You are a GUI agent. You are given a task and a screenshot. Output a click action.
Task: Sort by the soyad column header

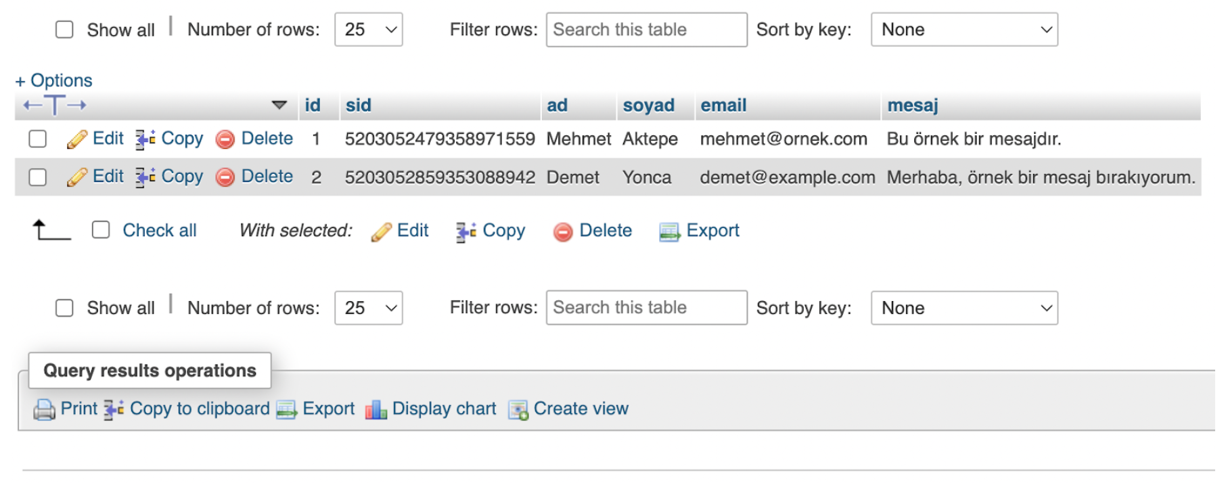pyautogui.click(x=648, y=106)
